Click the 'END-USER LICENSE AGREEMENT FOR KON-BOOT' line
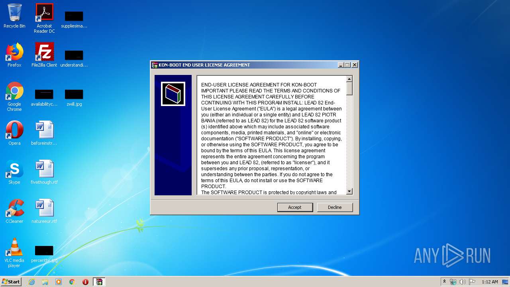The image size is (510, 287). coord(259,85)
